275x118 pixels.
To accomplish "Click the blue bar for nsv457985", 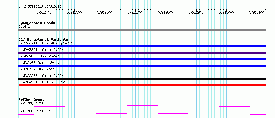I will 142,59.
